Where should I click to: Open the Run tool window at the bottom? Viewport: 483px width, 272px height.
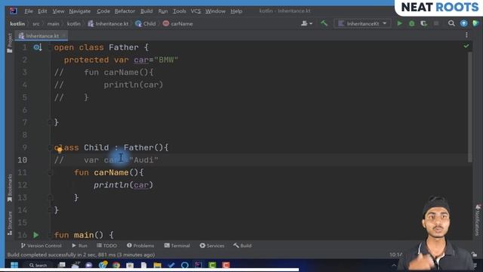[x=79, y=246]
